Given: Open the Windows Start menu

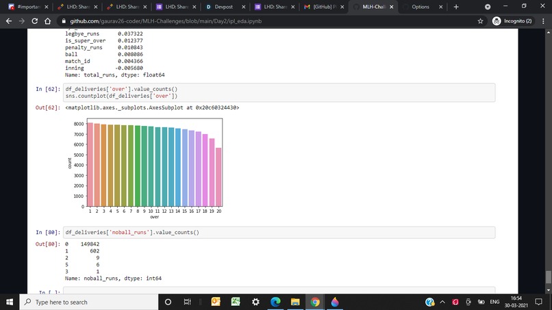Looking at the screenshot, I should pyautogui.click(x=10, y=302).
